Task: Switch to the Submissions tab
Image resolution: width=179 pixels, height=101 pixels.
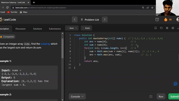Action: (x=55, y=29)
